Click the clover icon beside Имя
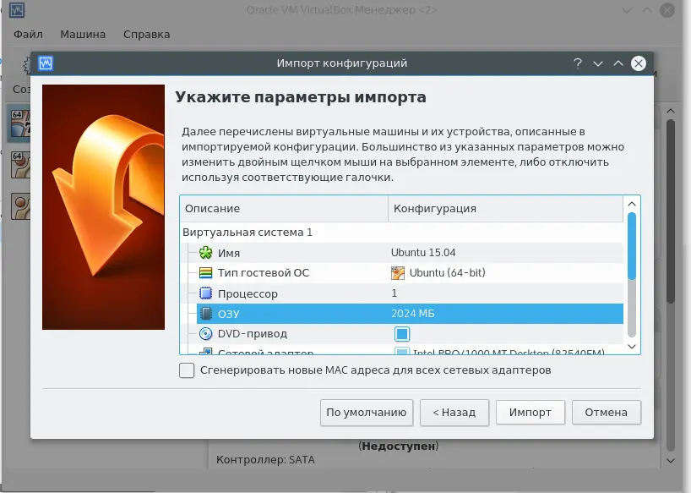Viewport: 691px width, 493px height. pyautogui.click(x=206, y=253)
